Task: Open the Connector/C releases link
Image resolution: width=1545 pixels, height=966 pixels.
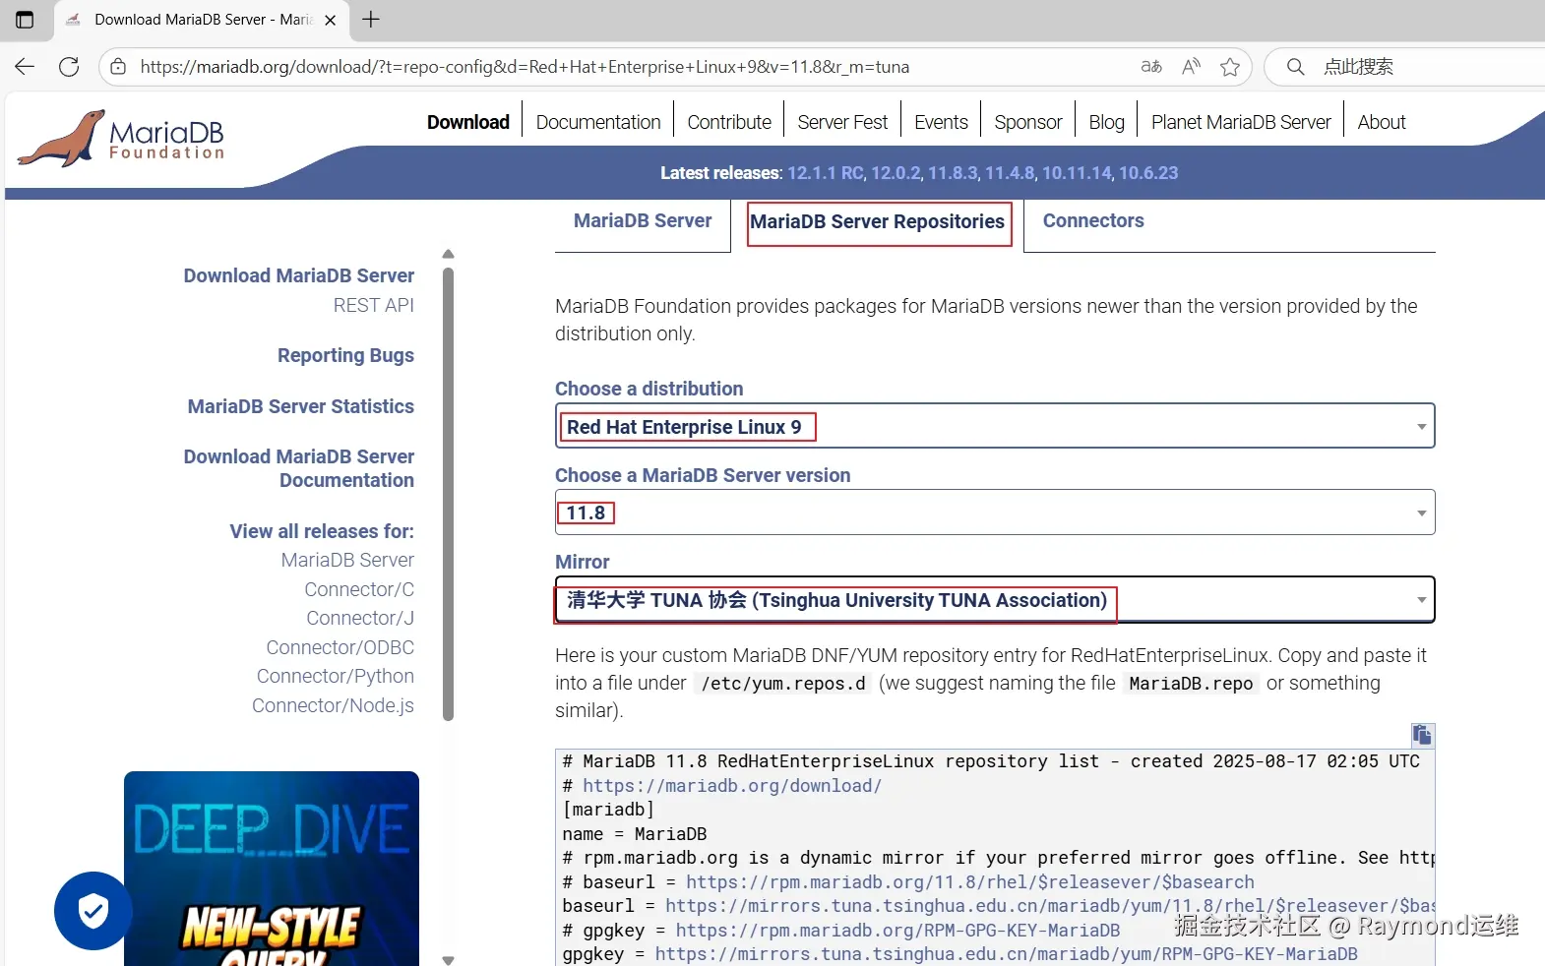Action: (x=359, y=589)
